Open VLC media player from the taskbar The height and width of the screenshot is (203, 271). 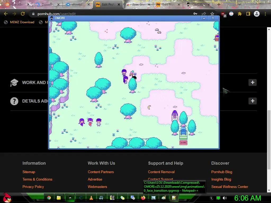tap(91, 198)
